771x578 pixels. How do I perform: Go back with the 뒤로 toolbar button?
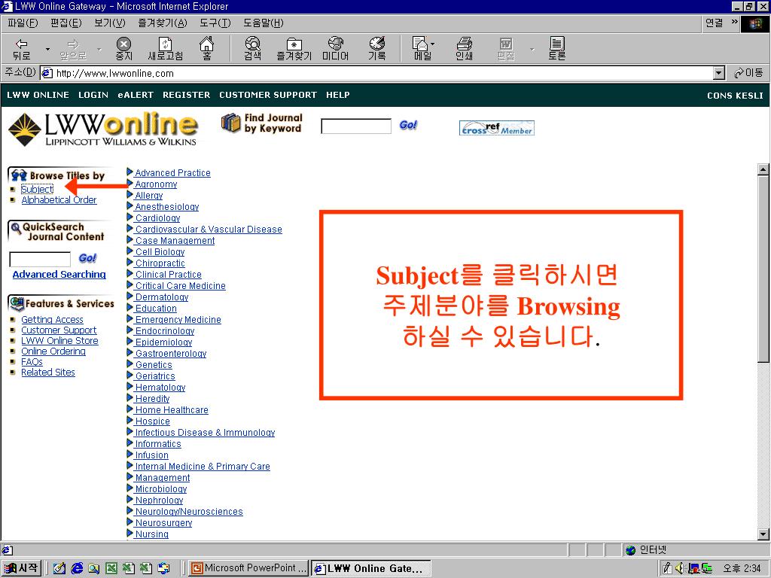[21, 49]
